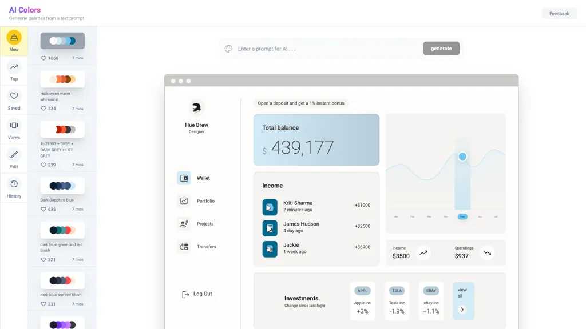Select Transfers in the mockup menu

click(206, 247)
